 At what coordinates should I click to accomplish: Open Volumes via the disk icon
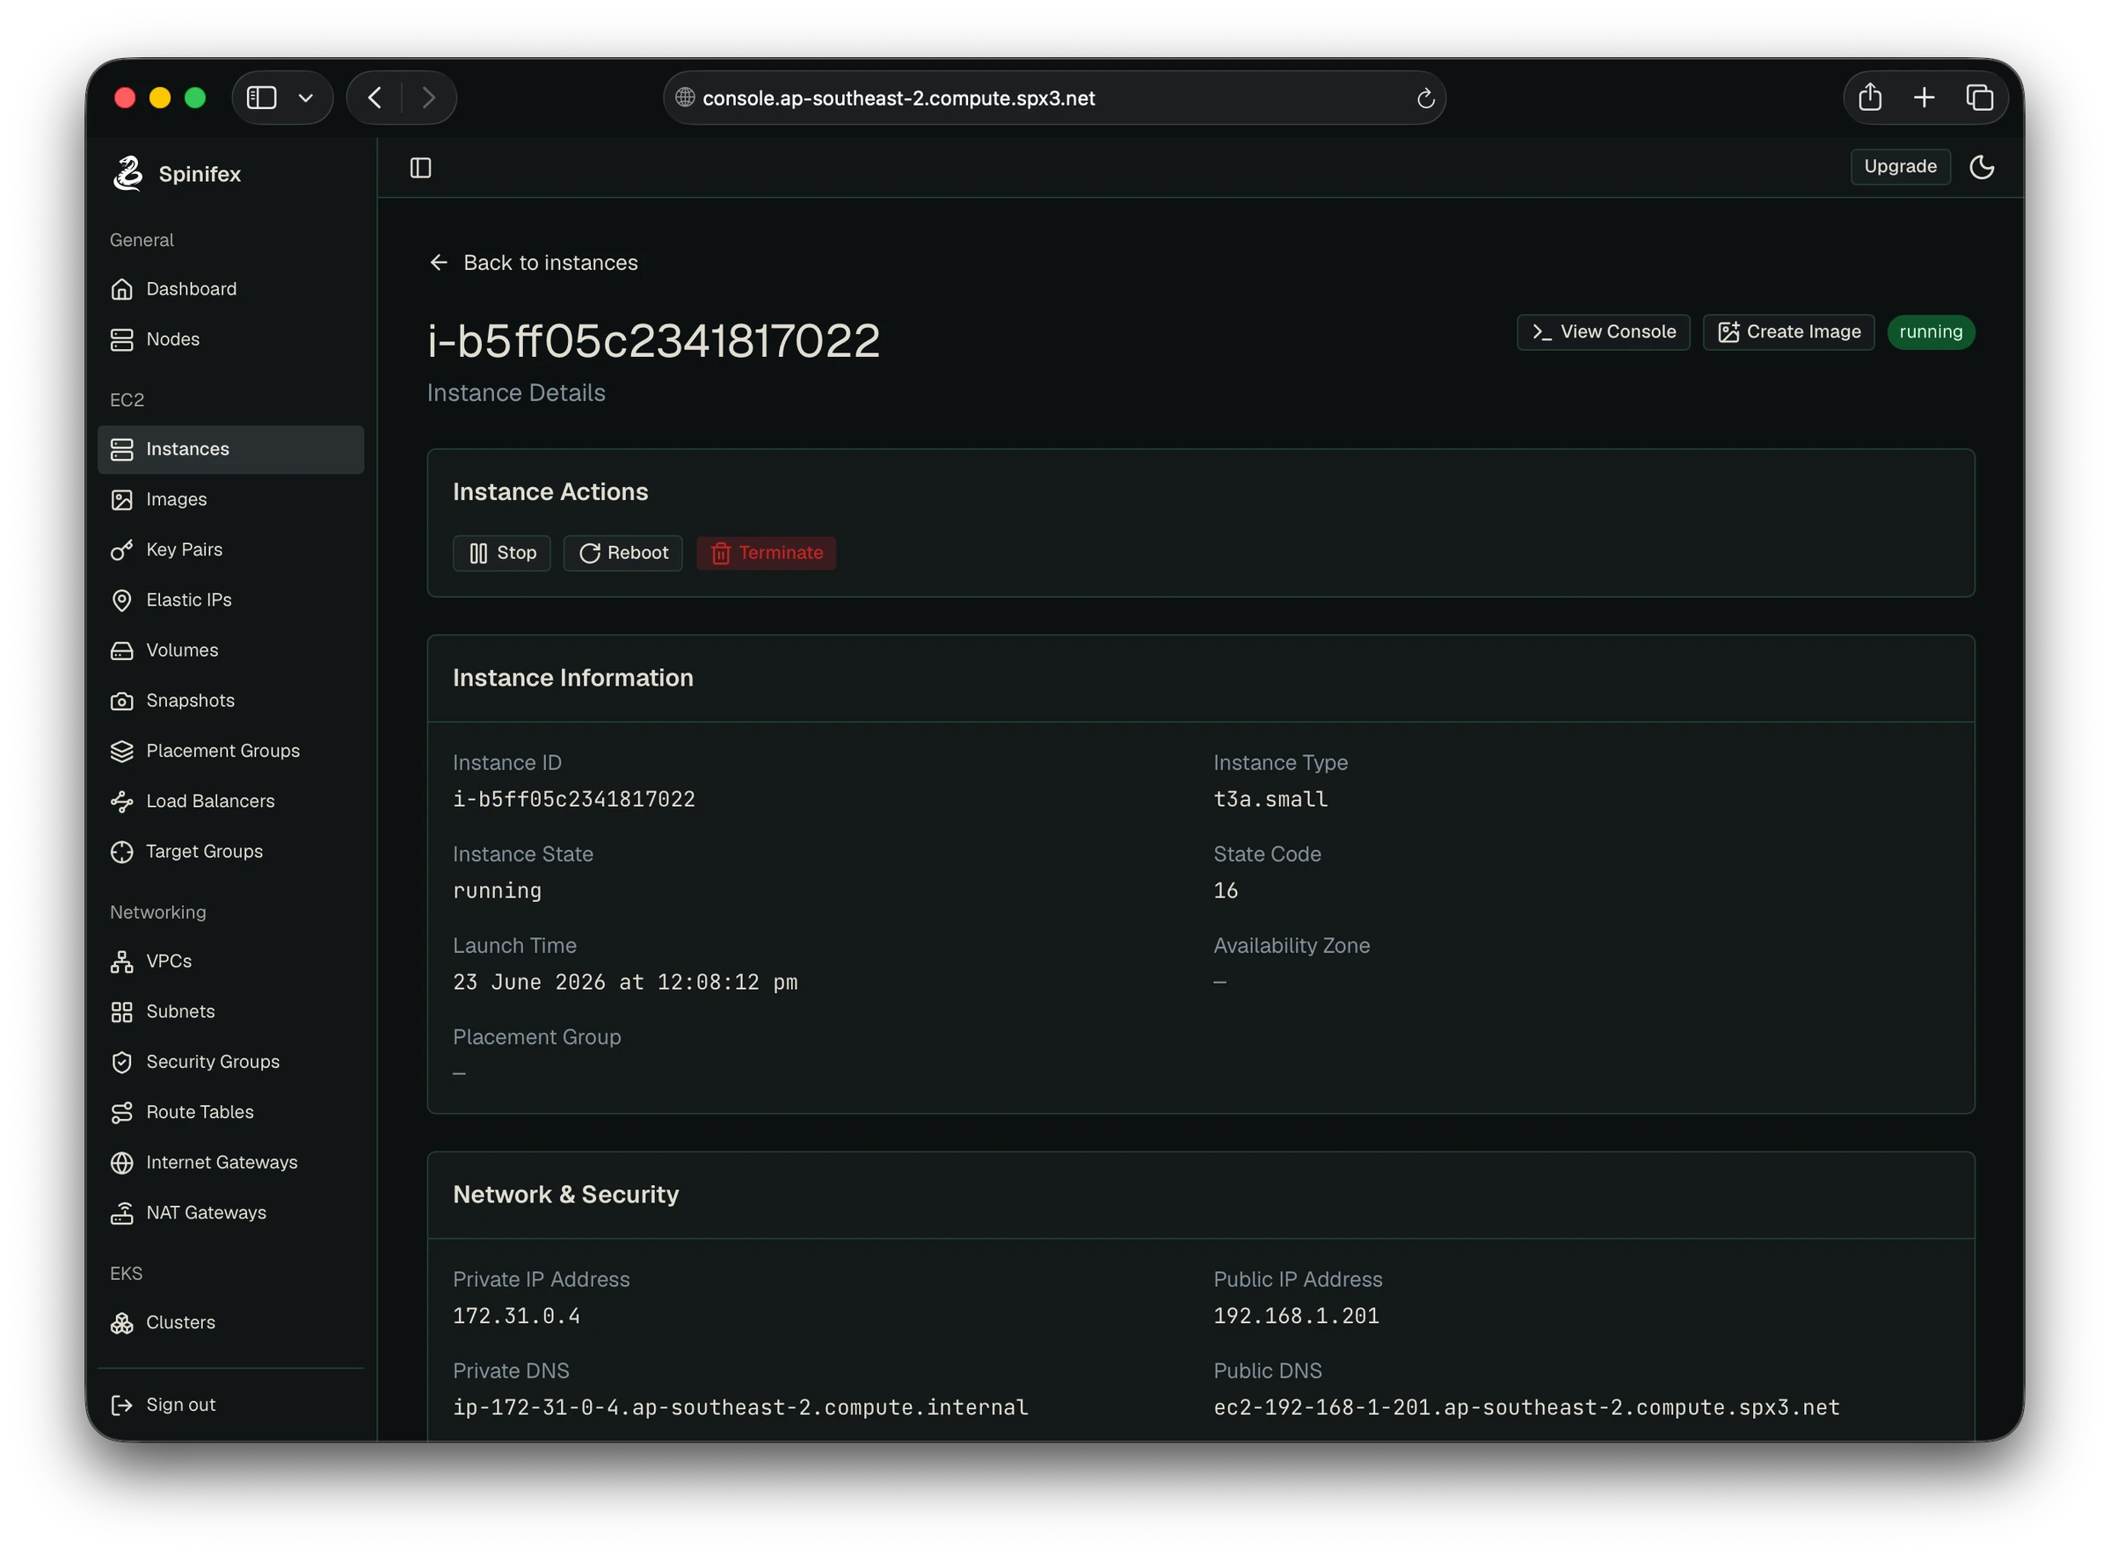[x=121, y=650]
